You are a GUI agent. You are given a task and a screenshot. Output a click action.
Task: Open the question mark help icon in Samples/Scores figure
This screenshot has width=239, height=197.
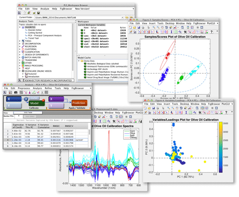(211, 32)
